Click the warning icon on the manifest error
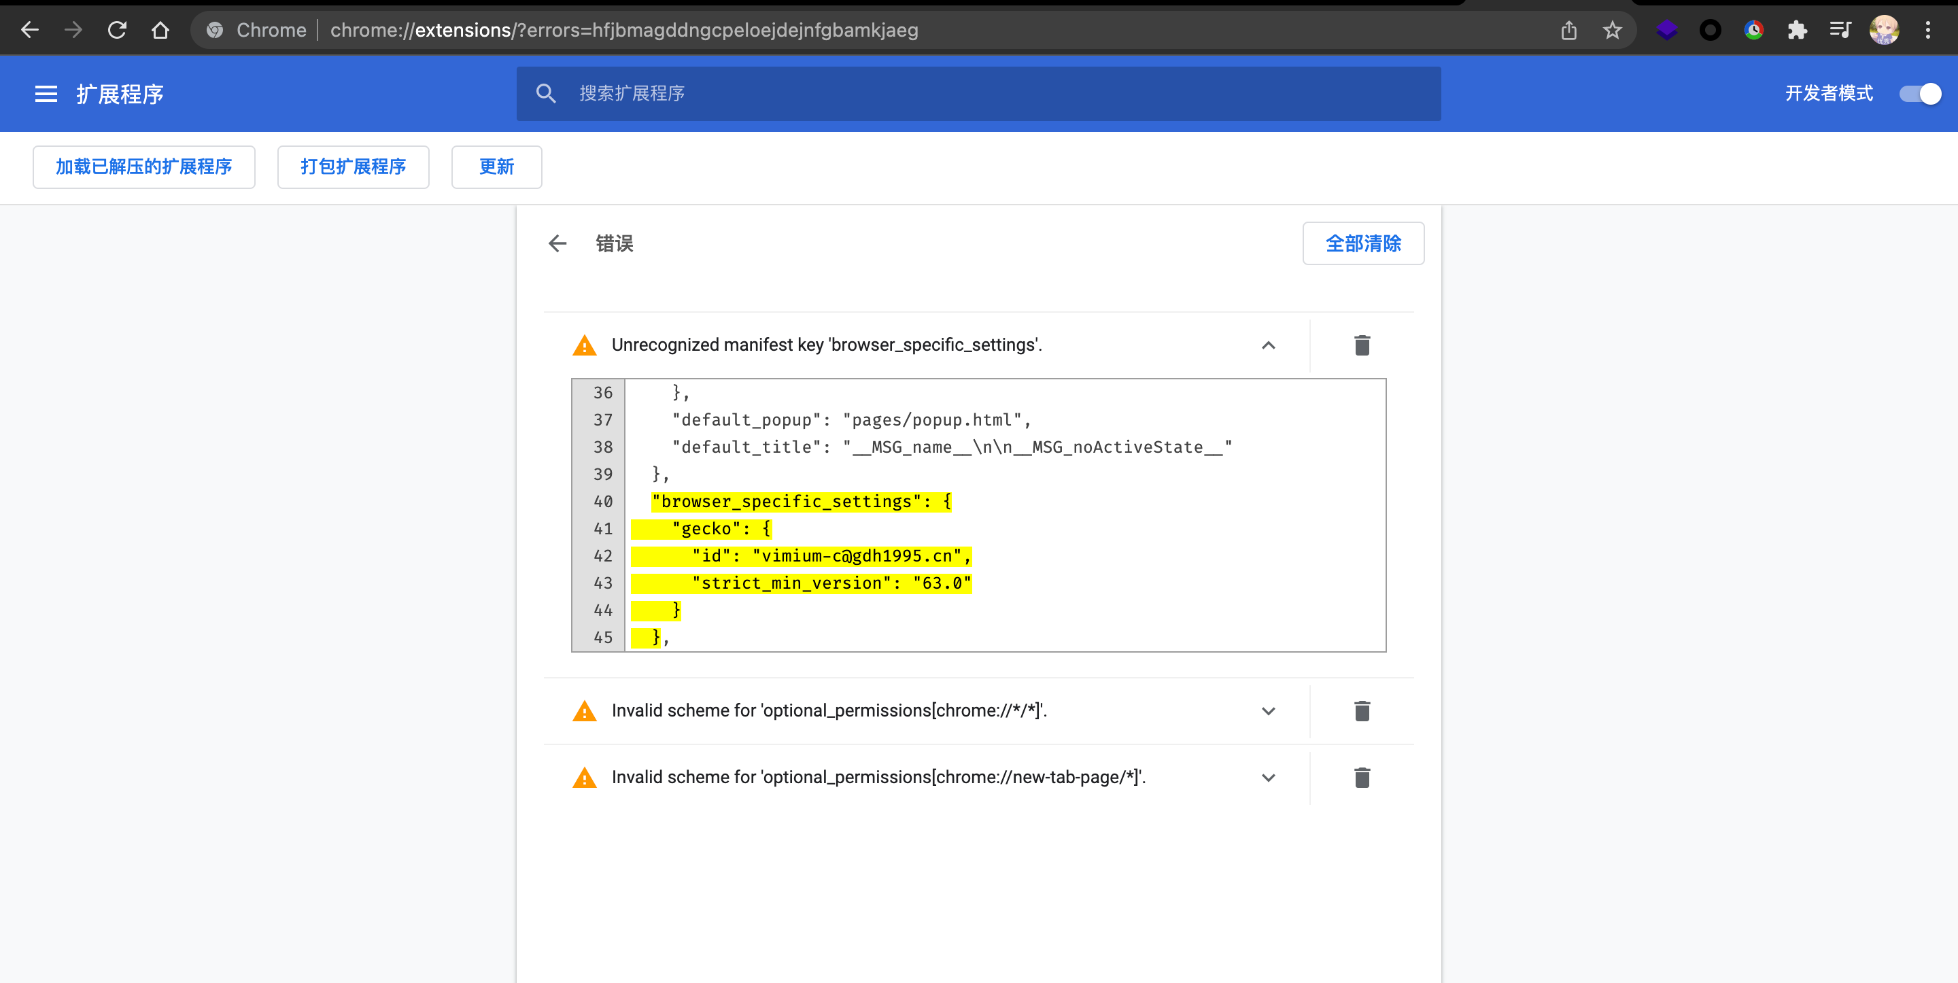This screenshot has width=1958, height=983. coord(584,345)
